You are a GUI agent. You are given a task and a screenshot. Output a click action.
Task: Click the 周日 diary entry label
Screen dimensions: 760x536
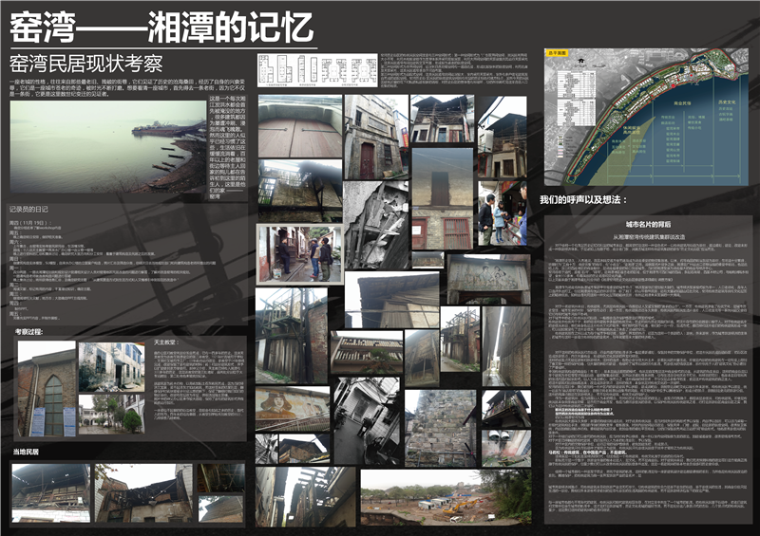(x=14, y=259)
